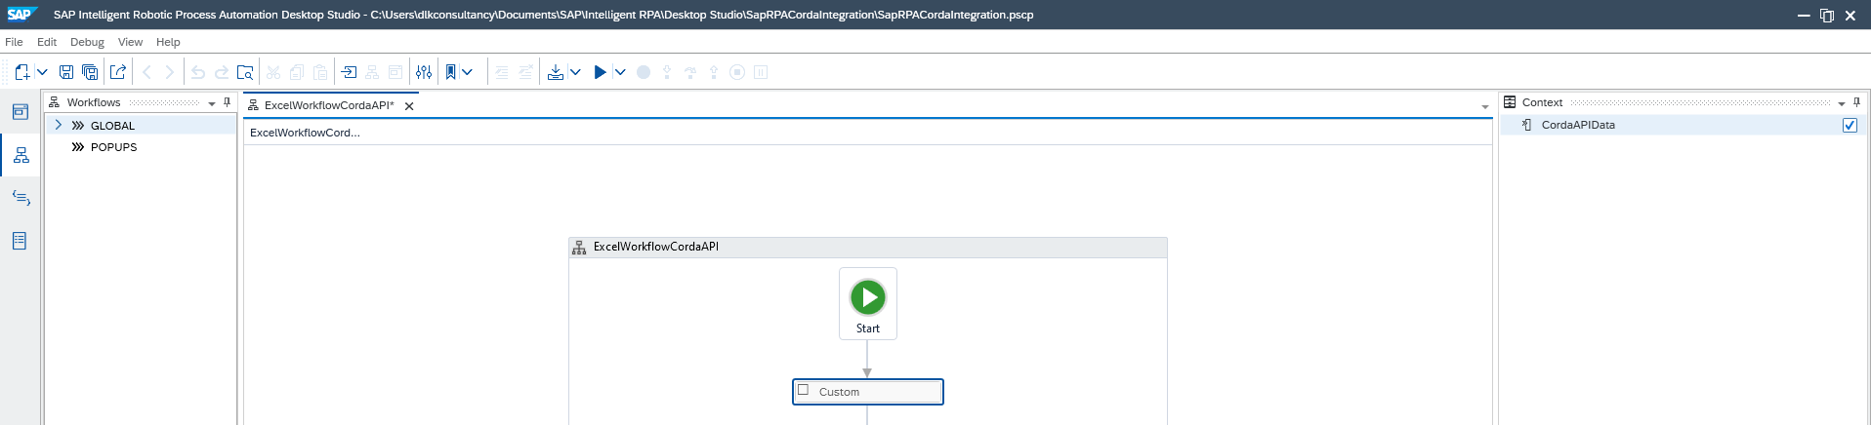Click the Copy toolbar icon
This screenshot has width=1871, height=425.
(297, 72)
